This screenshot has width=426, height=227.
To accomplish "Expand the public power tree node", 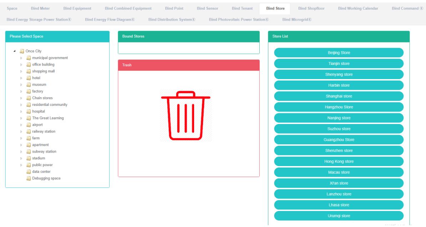I will [21, 165].
